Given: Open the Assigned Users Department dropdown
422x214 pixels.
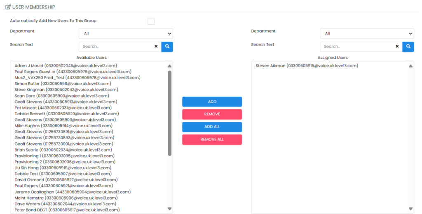Looking at the screenshot, I should pos(367,34).
